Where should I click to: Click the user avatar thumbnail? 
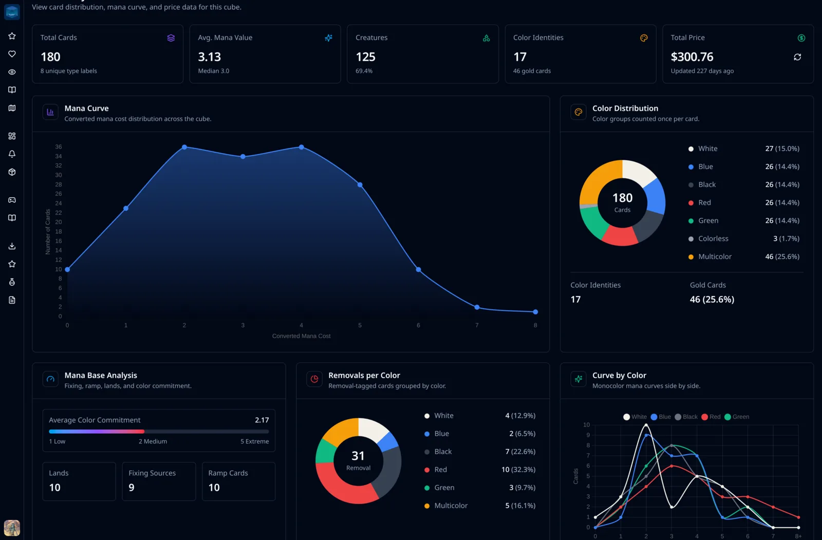coord(12,528)
